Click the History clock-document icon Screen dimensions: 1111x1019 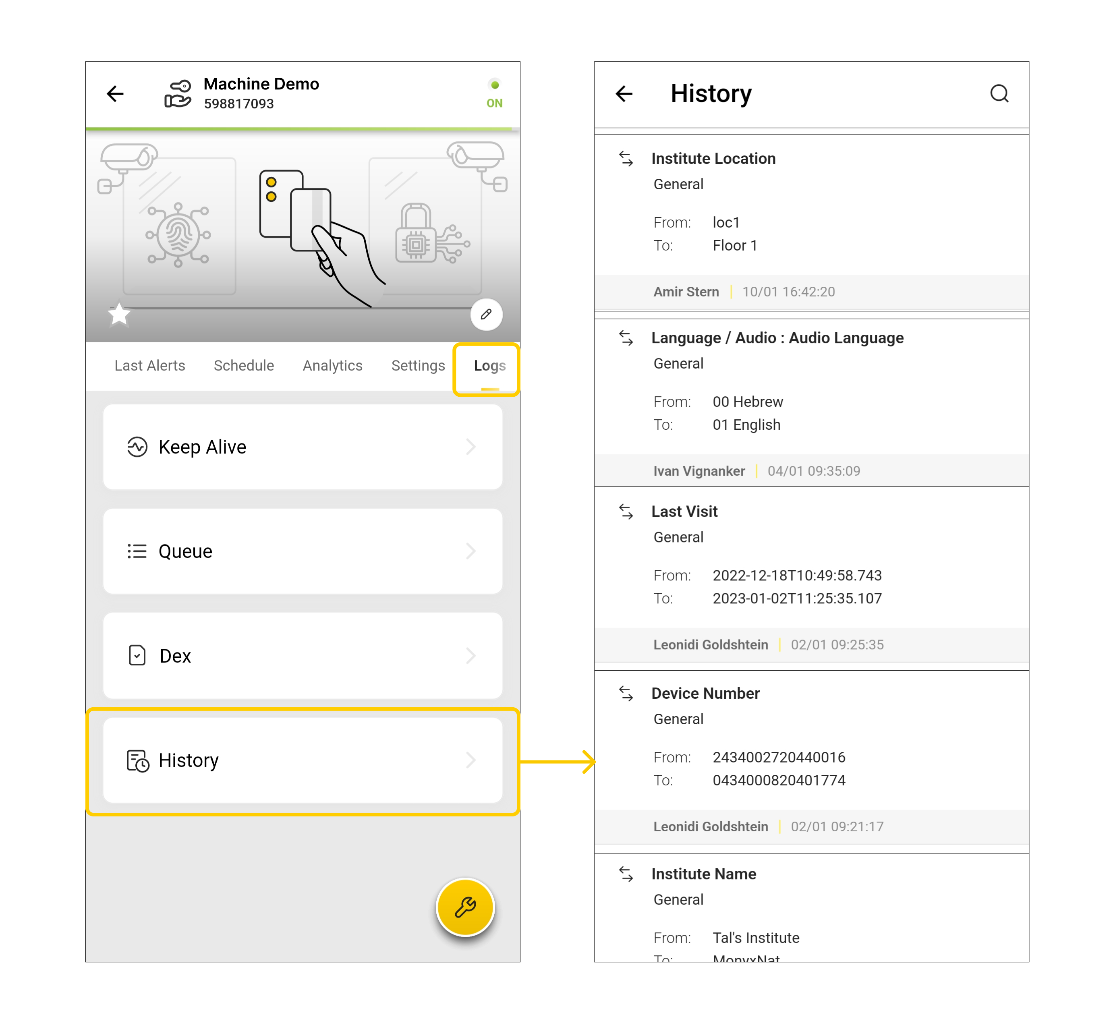coord(137,760)
